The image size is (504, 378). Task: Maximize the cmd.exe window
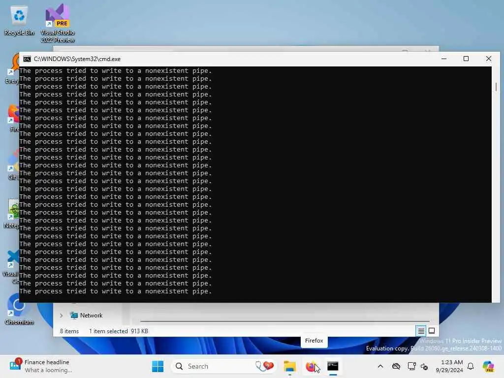(466, 59)
